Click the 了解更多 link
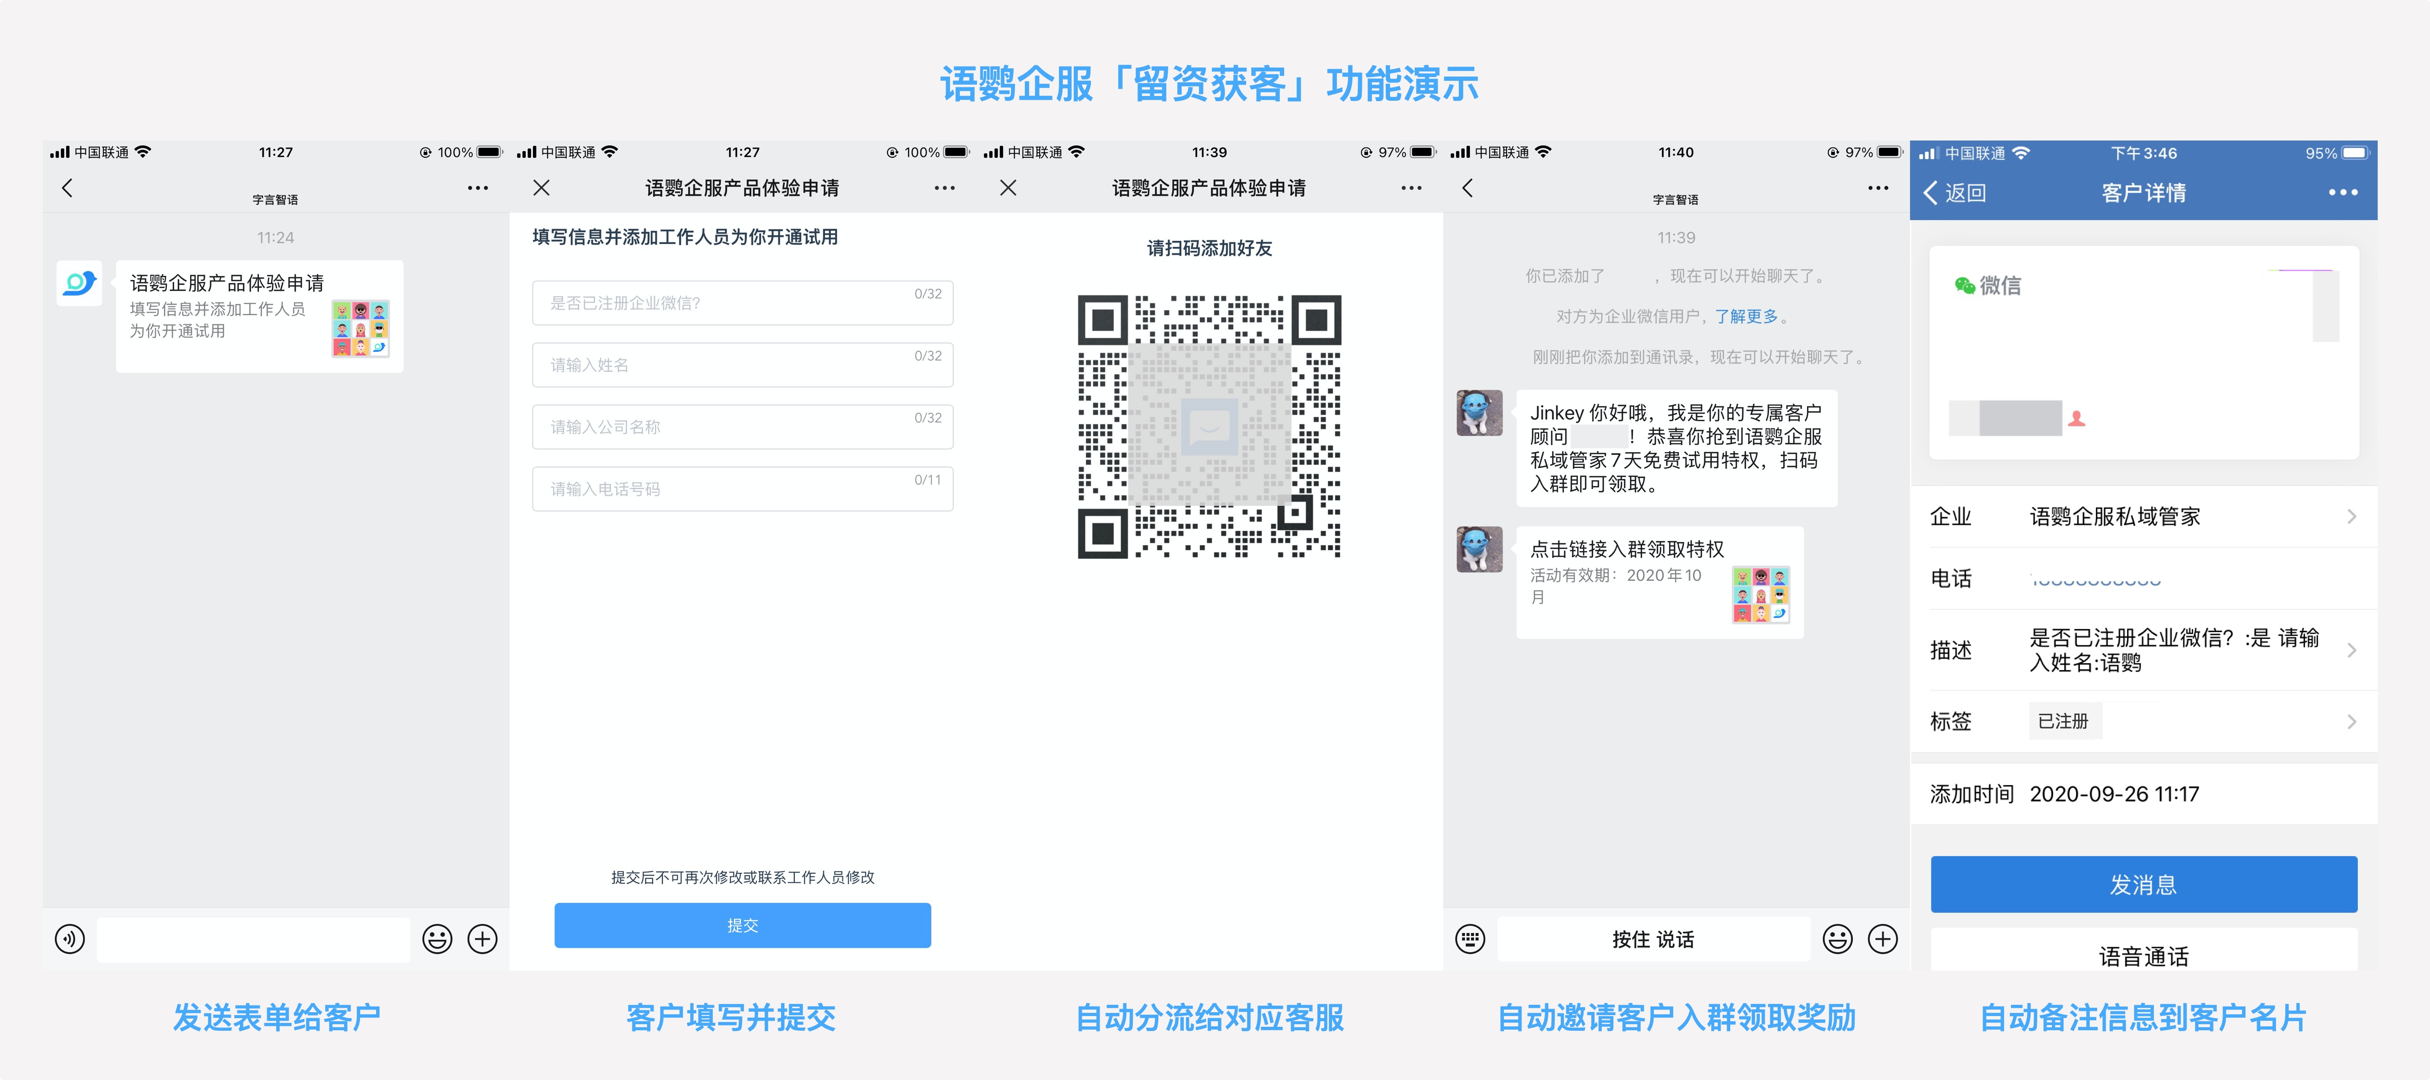The image size is (2430, 1080). coord(1746,316)
